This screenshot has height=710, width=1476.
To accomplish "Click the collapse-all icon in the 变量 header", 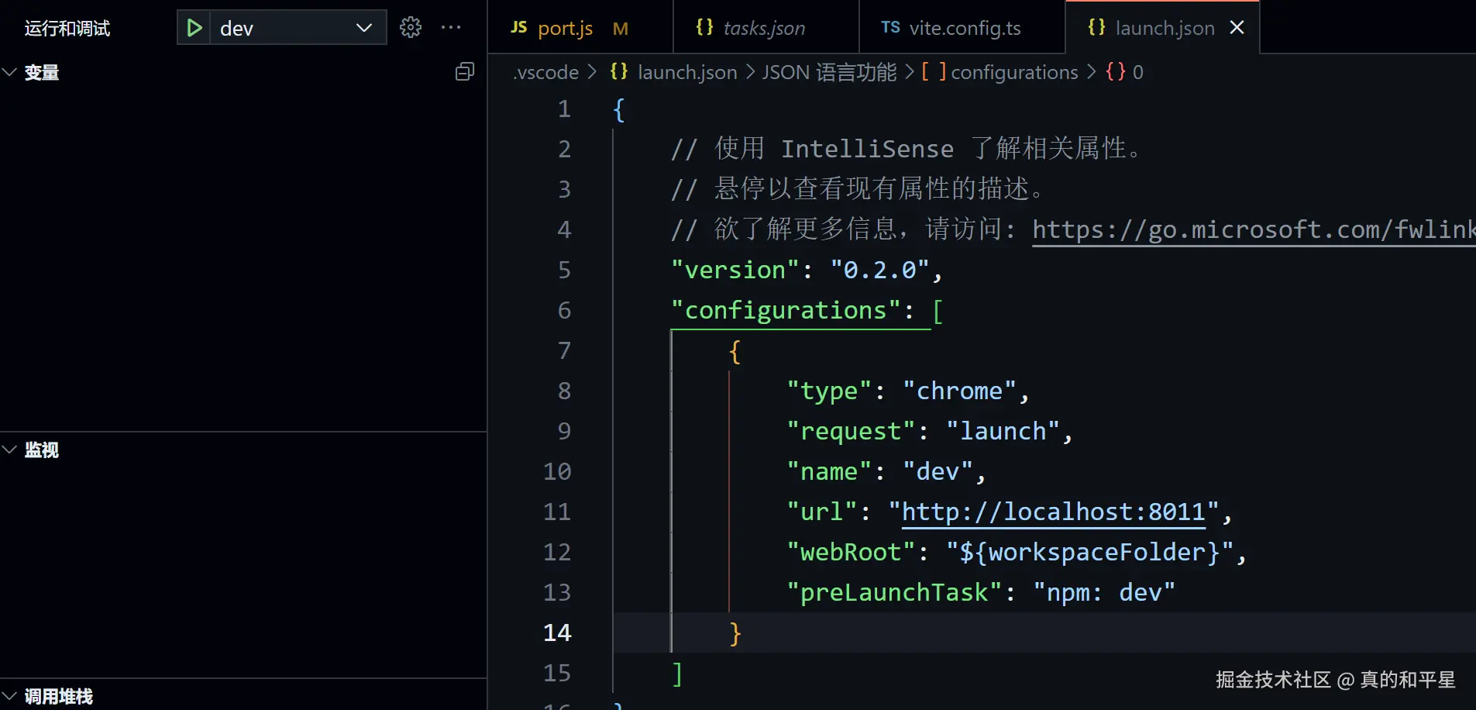I will click(465, 72).
